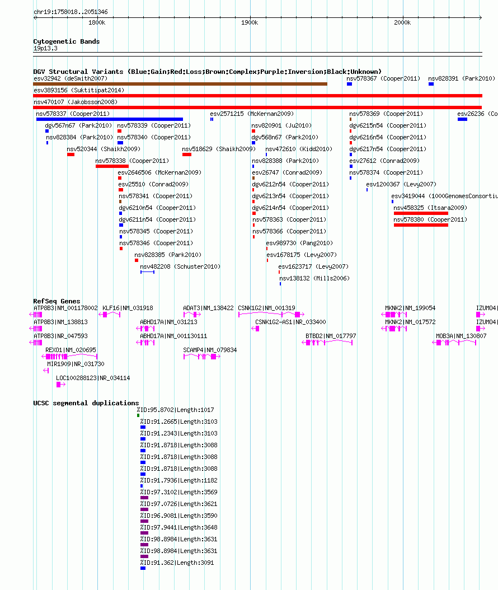Click the green %ID:95.8702 Length:1017 duplication
The height and width of the screenshot is (590, 498).
point(138,415)
